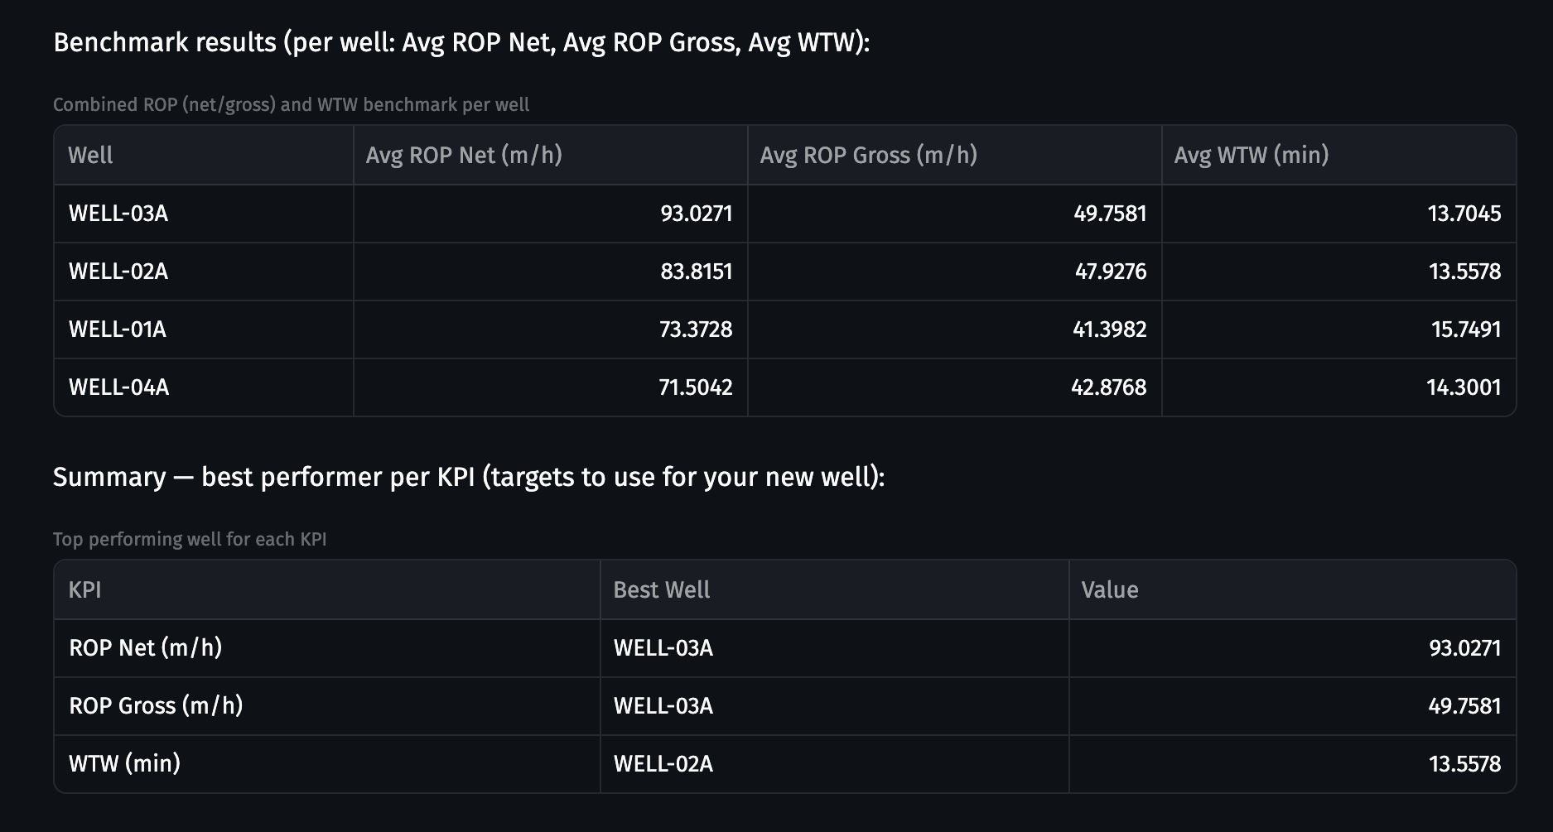Select the ROP Gross (m/h) KPI row
The width and height of the screenshot is (1553, 832).
click(x=156, y=706)
